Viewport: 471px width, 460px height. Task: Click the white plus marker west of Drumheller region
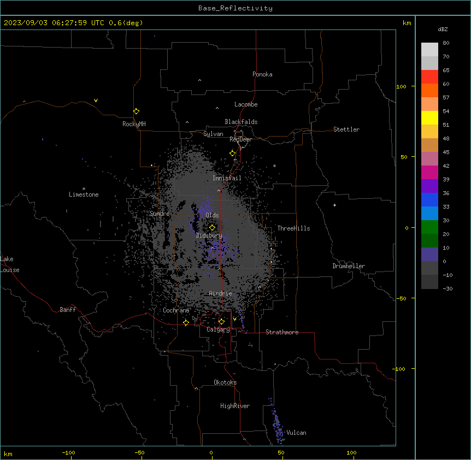point(334,205)
